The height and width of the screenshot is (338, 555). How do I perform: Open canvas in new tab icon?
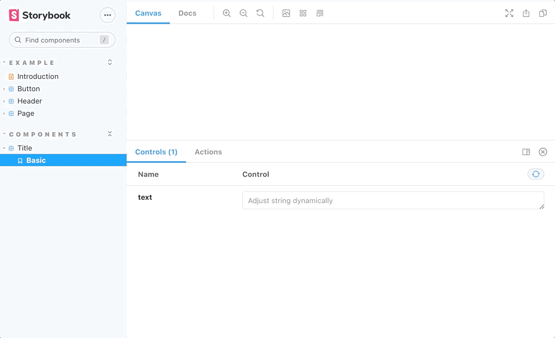(x=526, y=13)
